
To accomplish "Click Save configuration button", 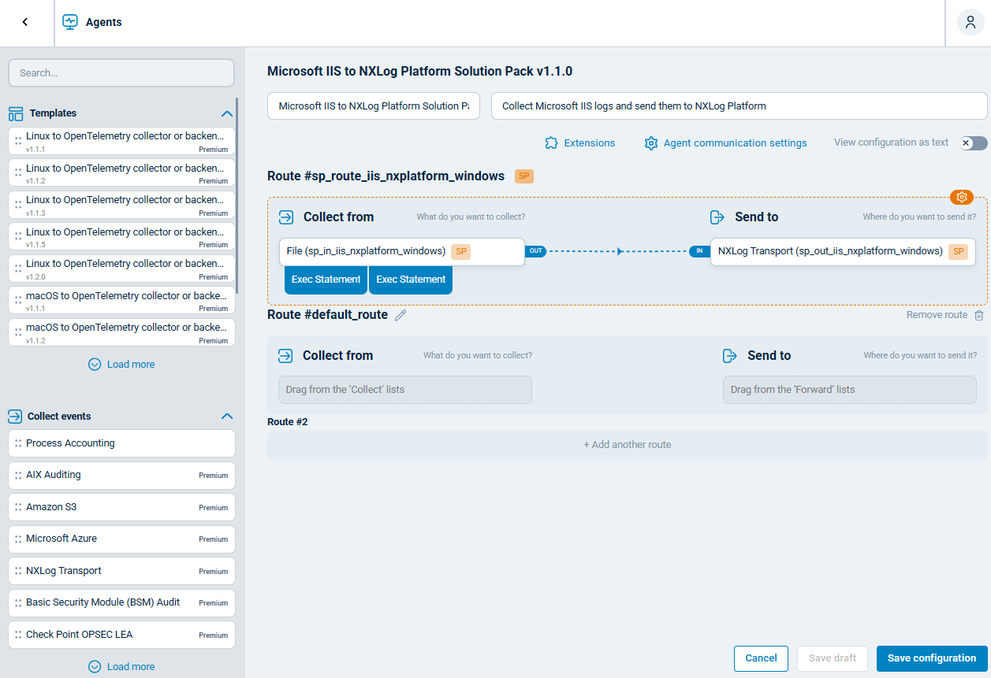I will point(932,658).
